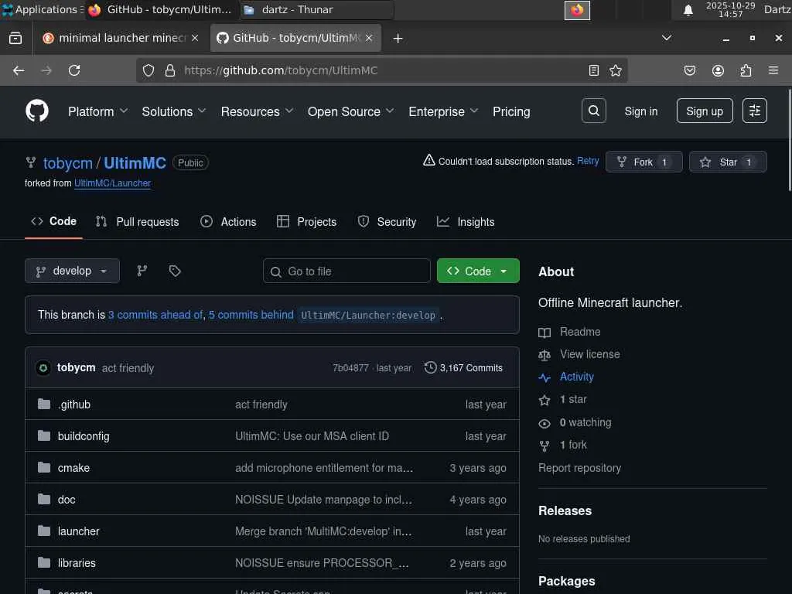Click the page vertical scrollbar

(789, 139)
